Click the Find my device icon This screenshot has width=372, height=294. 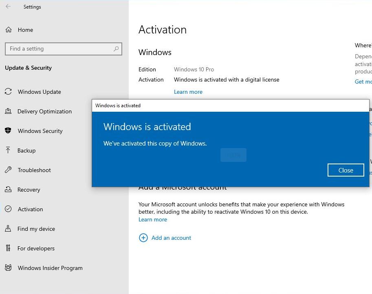click(8, 228)
